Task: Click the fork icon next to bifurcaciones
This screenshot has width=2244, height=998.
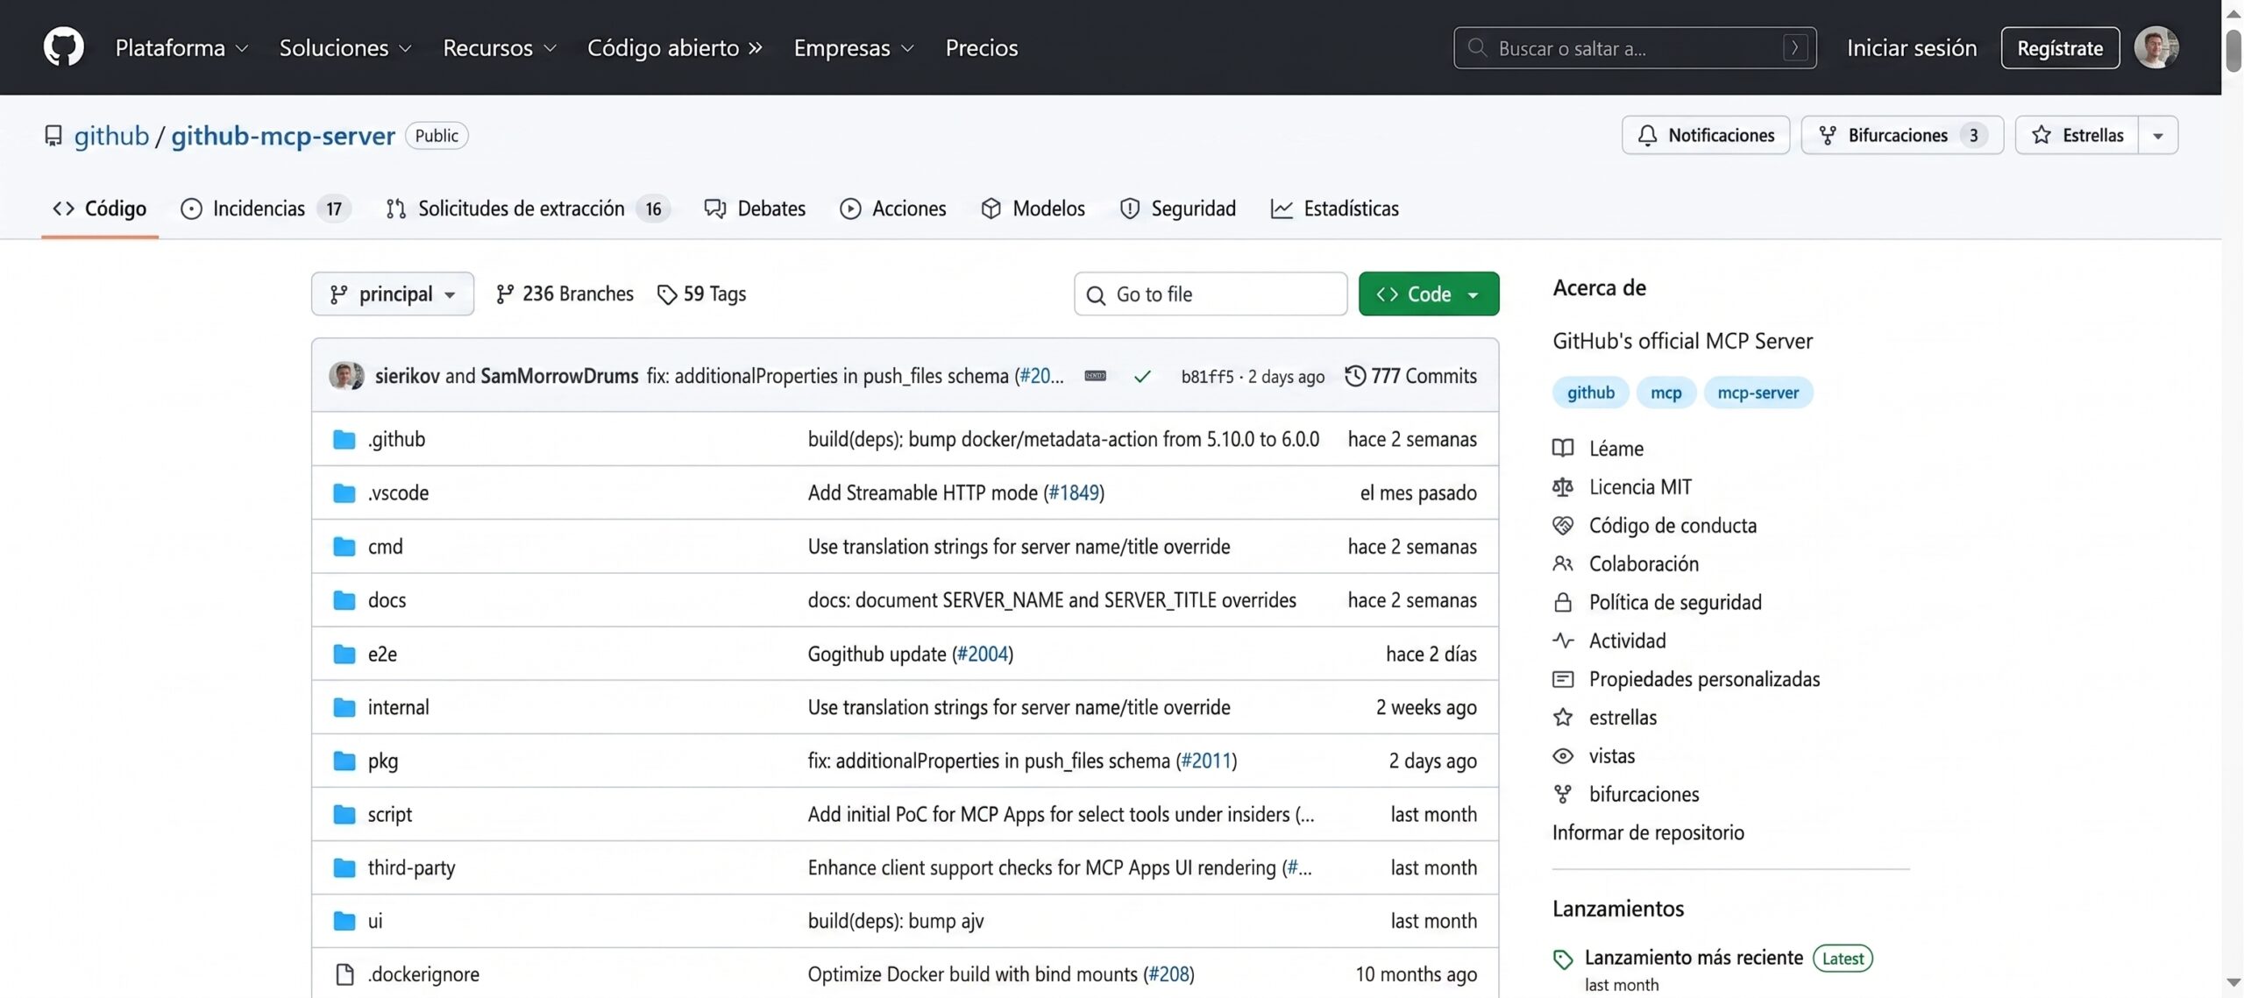Action: click(x=1563, y=795)
